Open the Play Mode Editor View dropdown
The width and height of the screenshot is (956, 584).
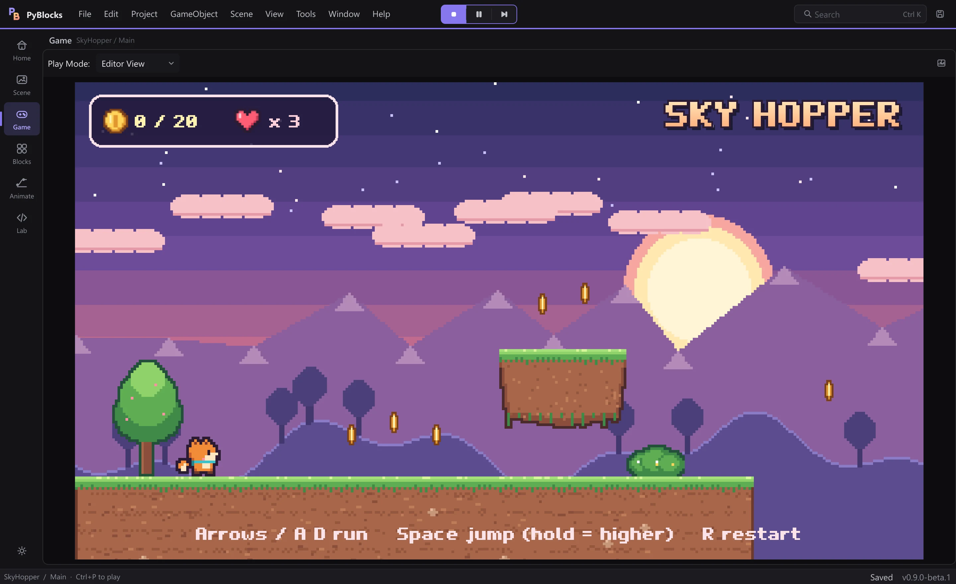click(137, 64)
